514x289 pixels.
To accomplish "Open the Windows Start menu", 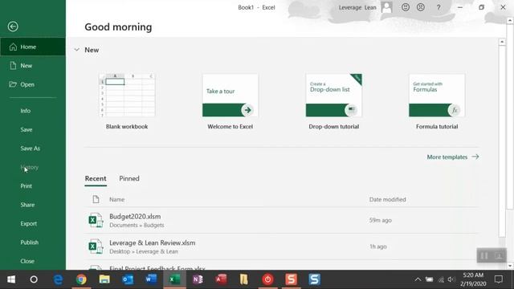I will click(11, 279).
